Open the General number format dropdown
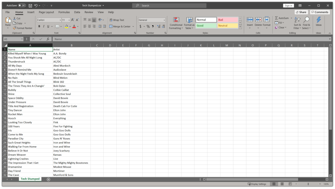Viewport: 335px width, 189px height. coord(164,20)
